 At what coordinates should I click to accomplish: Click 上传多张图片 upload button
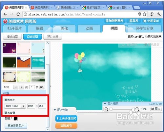tap(66, 119)
